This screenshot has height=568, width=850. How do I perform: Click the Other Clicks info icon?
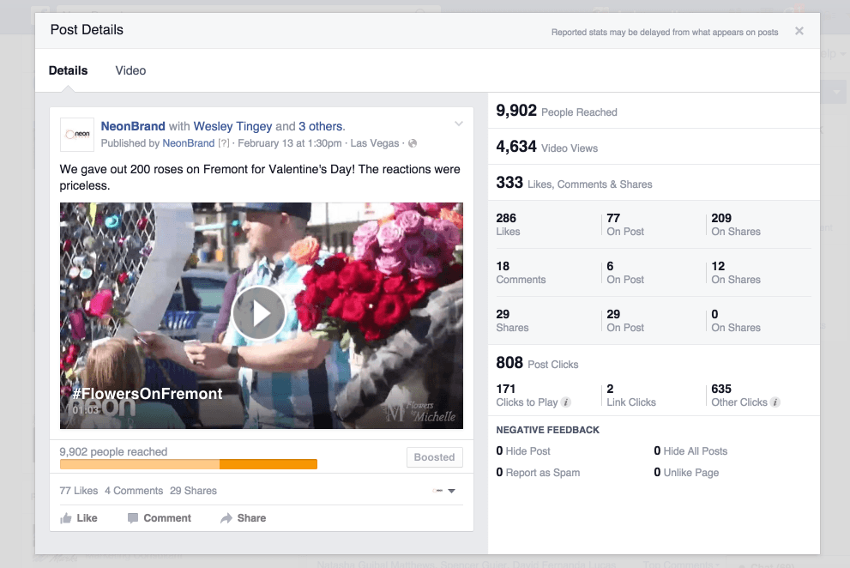(x=775, y=402)
